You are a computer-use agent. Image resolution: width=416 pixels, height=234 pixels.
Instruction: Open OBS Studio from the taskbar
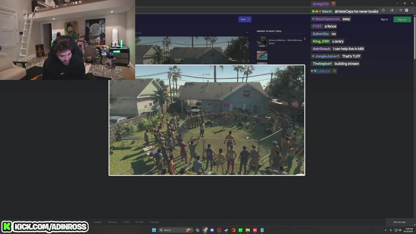point(219,230)
